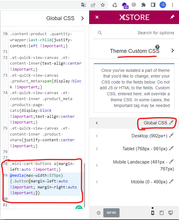Viewport: 179px width, 220px height.
Task: Collapse the Global CSS editor header arrow
Action: [x=82, y=18]
